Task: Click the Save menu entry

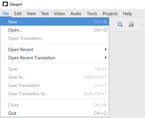Action: click(55, 69)
